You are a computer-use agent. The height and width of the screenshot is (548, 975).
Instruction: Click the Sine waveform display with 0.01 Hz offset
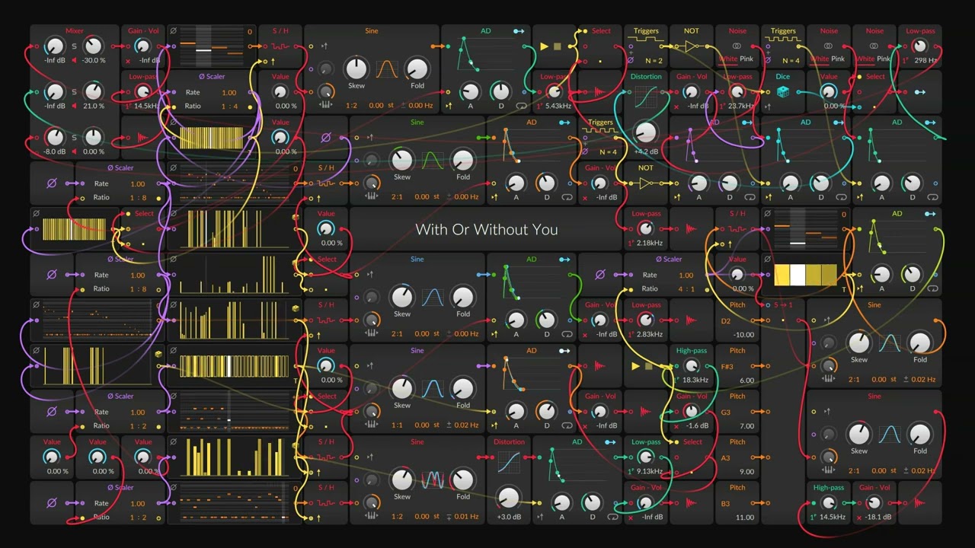tap(433, 479)
